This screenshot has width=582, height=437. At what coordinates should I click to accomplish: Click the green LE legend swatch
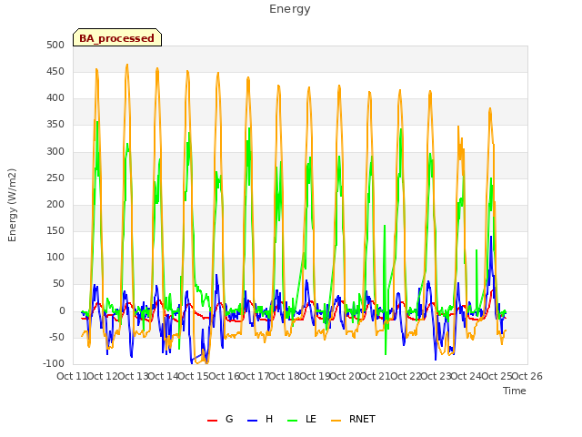[293, 421]
